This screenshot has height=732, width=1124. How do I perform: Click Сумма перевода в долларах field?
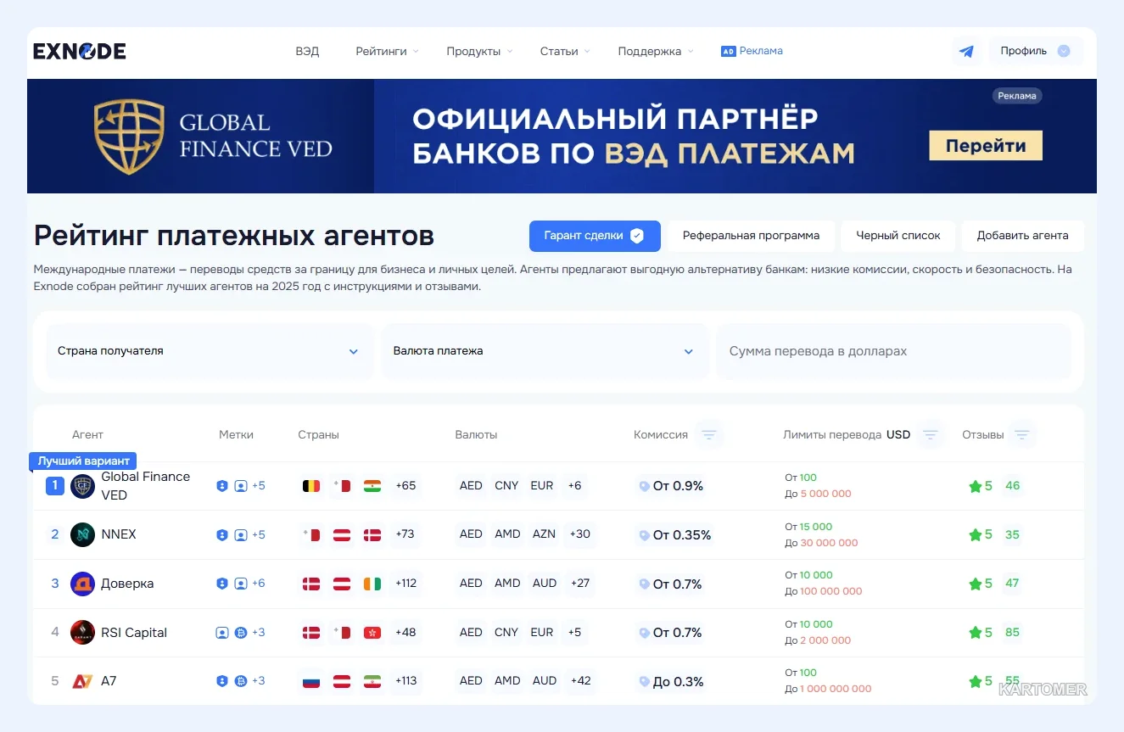893,351
